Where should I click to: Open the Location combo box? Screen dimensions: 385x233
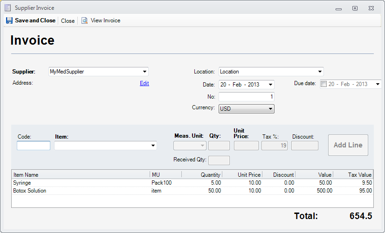coord(320,72)
